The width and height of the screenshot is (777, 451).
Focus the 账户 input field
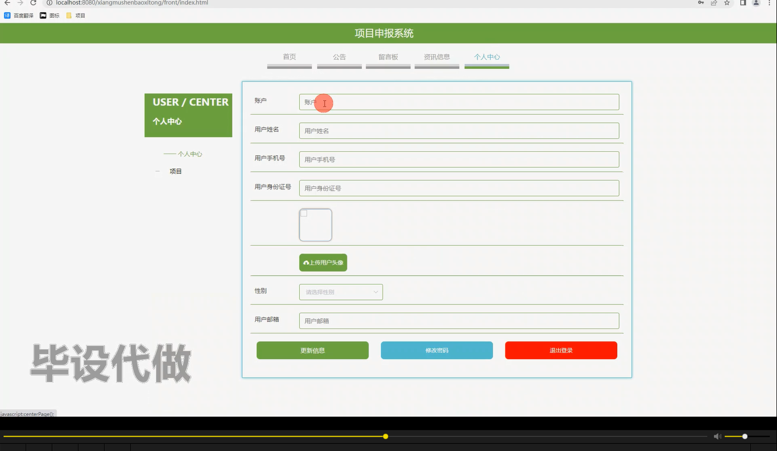click(459, 102)
